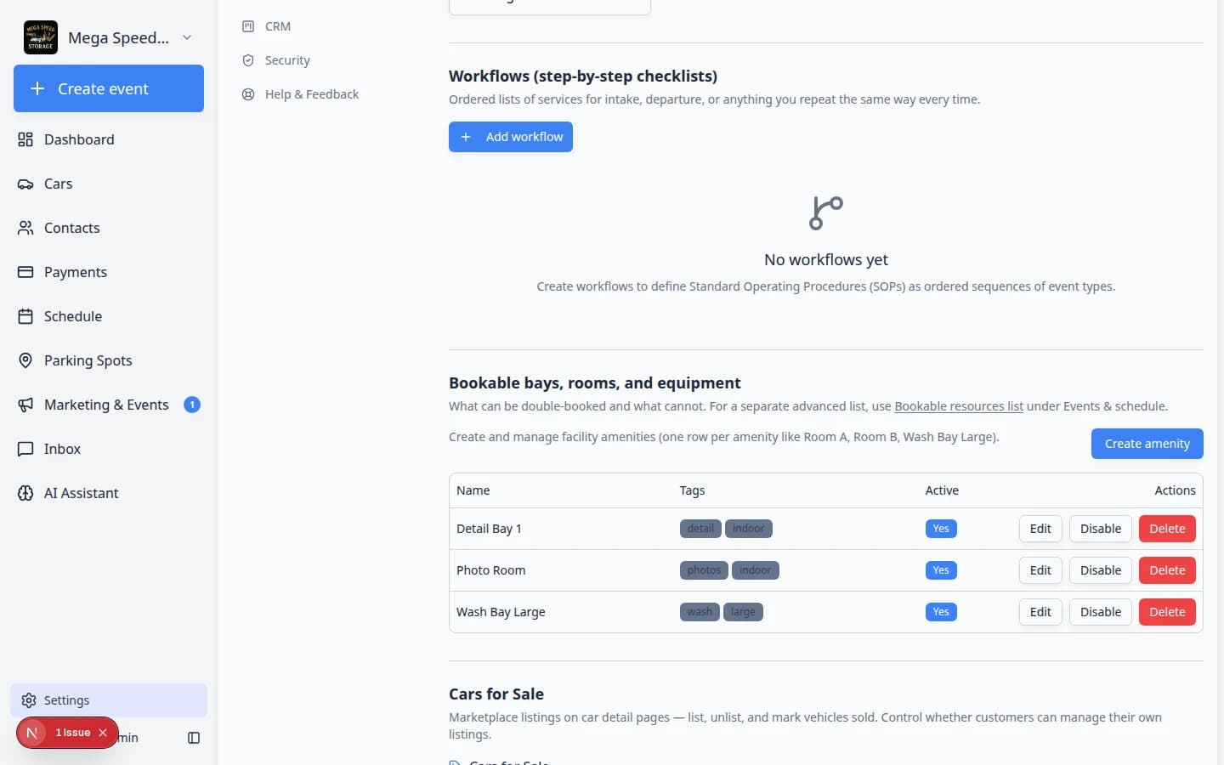Select the Payments card icon
Screen dimensions: 1224x765
click(x=25, y=272)
